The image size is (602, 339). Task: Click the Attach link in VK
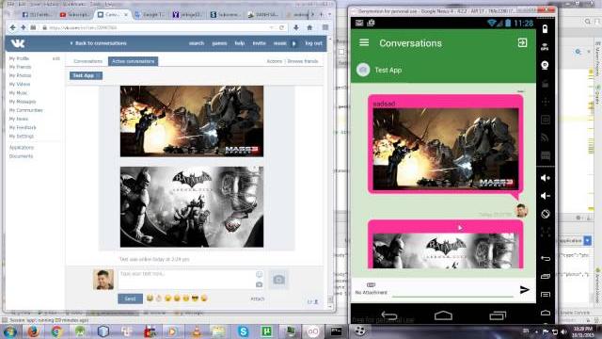257,299
